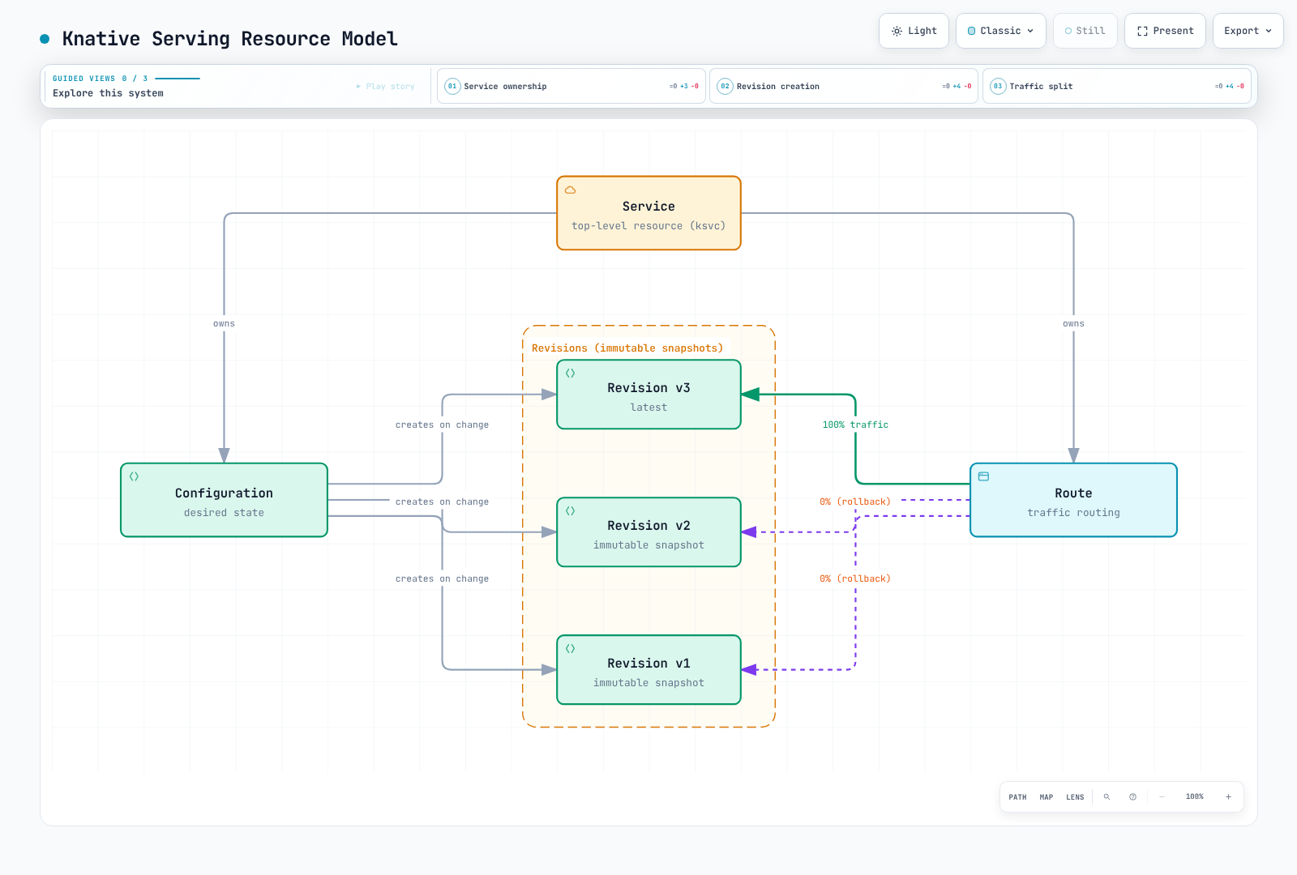Toggle the Still animation button
The width and height of the screenshot is (1297, 875).
point(1085,31)
